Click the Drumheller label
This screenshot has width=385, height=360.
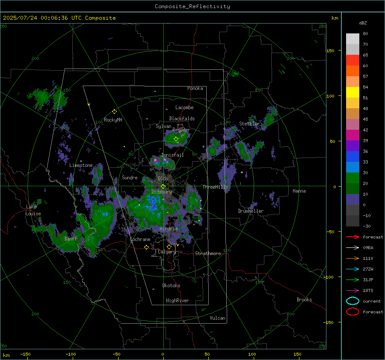tap(251, 211)
